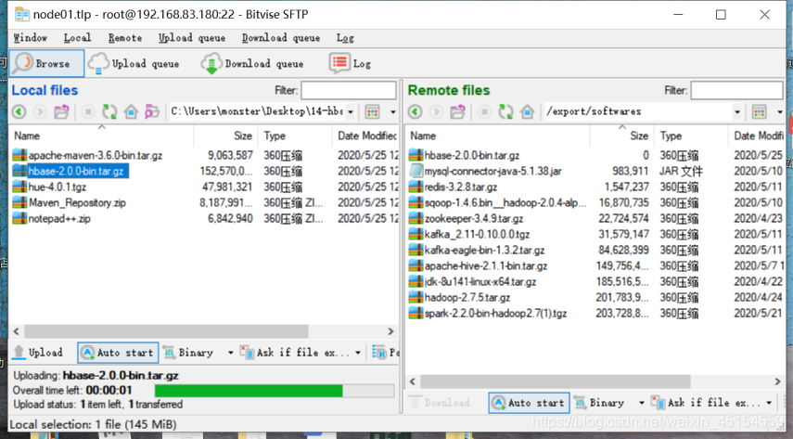Open the Local menu
This screenshot has height=439, width=793.
coord(77,38)
